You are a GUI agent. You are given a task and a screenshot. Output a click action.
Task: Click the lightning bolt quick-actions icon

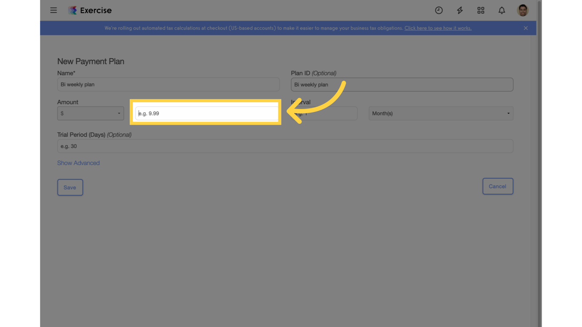point(460,10)
